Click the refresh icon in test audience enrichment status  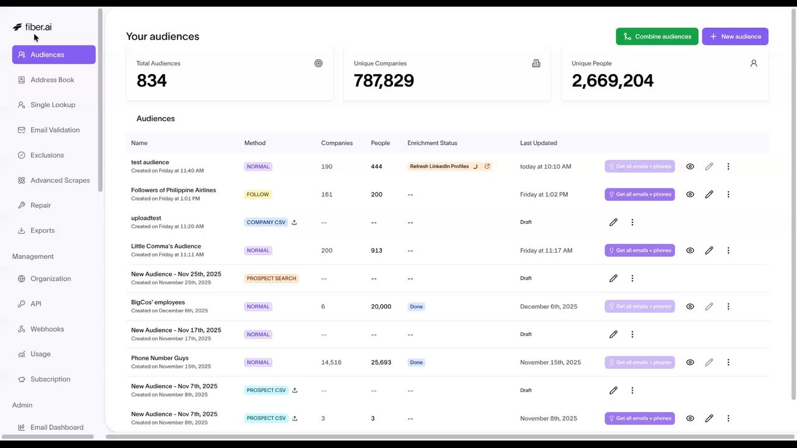pyautogui.click(x=487, y=167)
